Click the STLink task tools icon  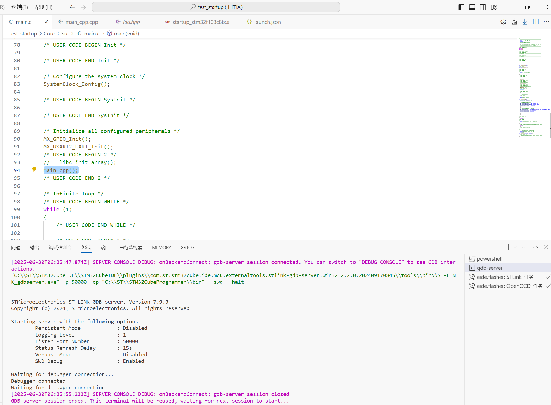(472, 277)
